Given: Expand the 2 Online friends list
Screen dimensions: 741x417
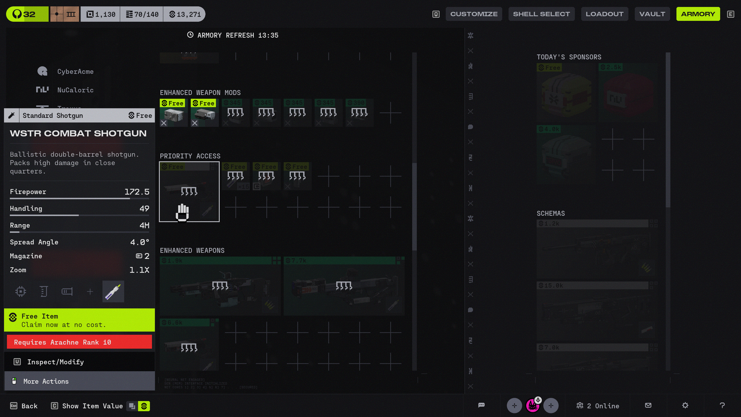Looking at the screenshot, I should tap(598, 406).
